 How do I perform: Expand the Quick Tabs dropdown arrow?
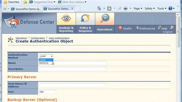(x=8, y=9)
